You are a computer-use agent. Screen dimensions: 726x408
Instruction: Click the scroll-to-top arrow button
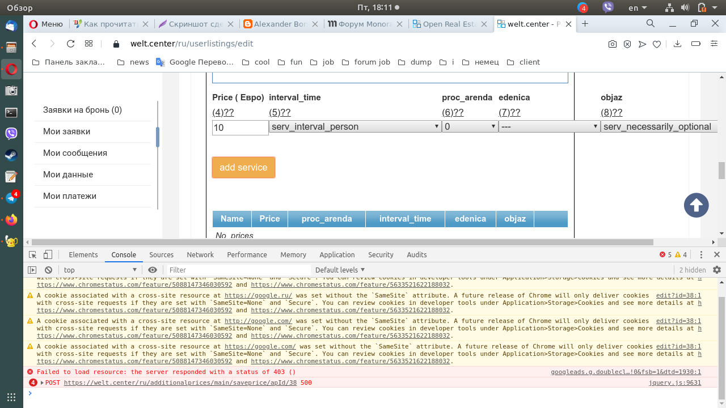pos(696,205)
